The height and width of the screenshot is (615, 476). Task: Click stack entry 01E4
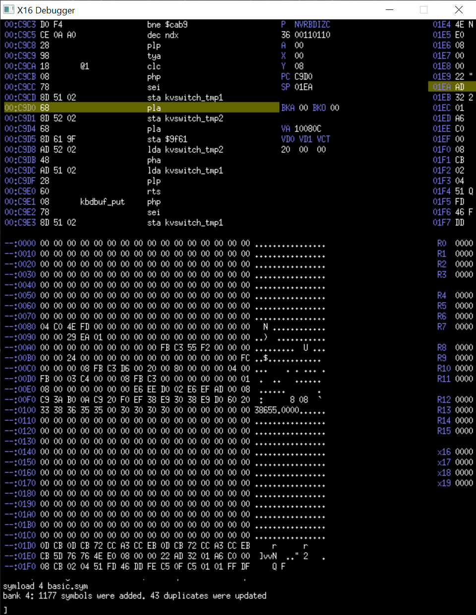tap(453, 24)
